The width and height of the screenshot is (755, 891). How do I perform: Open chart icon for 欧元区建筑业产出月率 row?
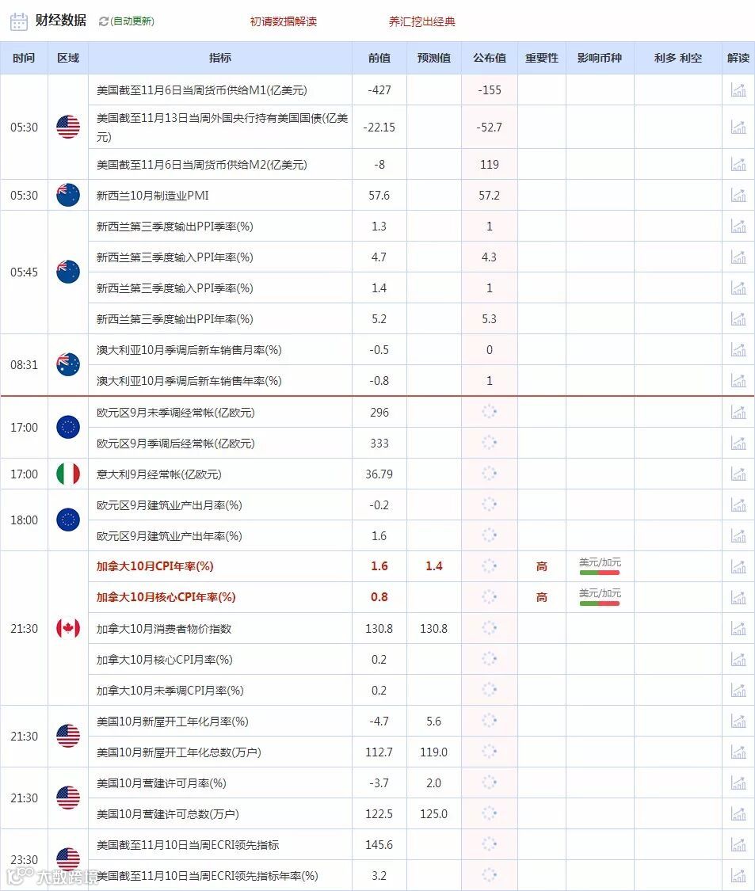(x=738, y=505)
